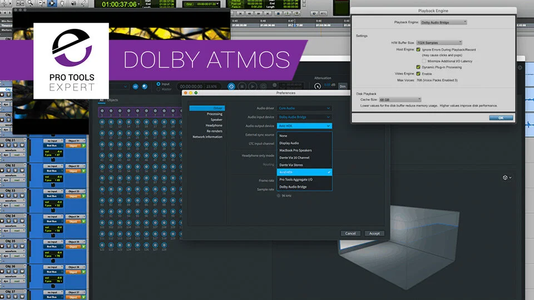Record-enable the Obj 33 track

2,196
